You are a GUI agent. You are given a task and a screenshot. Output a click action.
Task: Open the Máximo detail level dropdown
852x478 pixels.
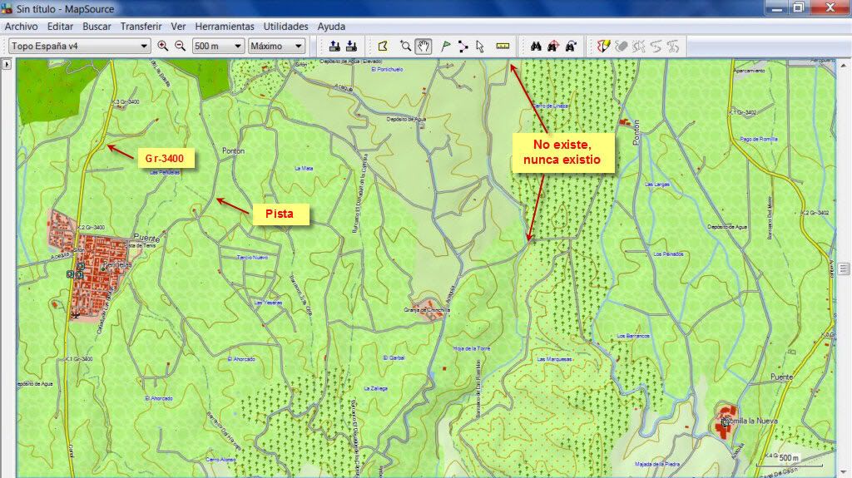(276, 47)
